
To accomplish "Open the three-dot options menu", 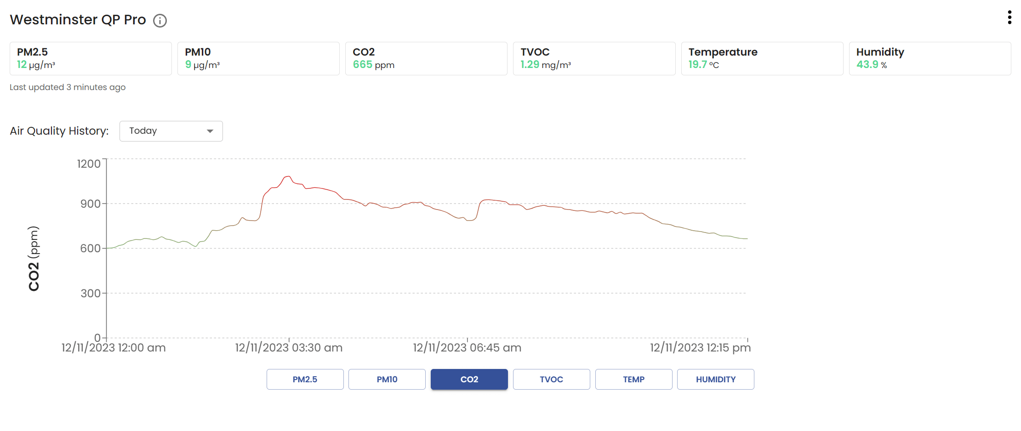I will (1010, 17).
